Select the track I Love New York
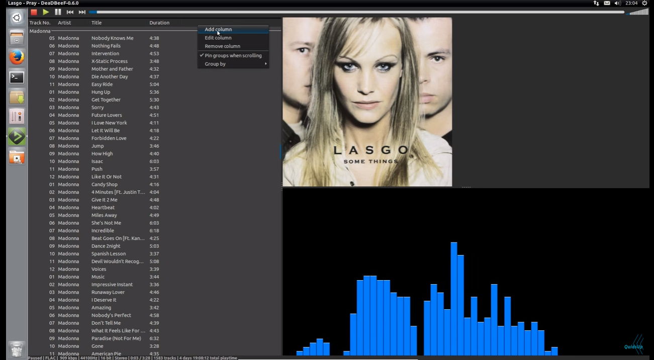Screen dimensions: 654x360 tap(154, 123)
